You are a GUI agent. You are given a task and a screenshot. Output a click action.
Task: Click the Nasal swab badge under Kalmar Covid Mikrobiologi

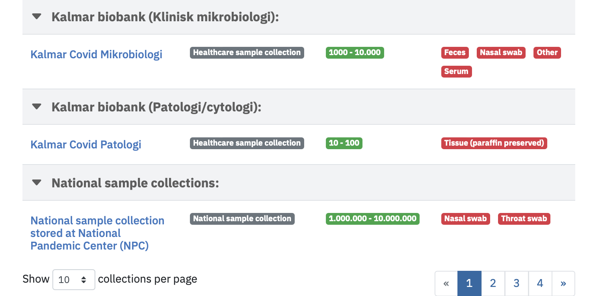click(501, 52)
